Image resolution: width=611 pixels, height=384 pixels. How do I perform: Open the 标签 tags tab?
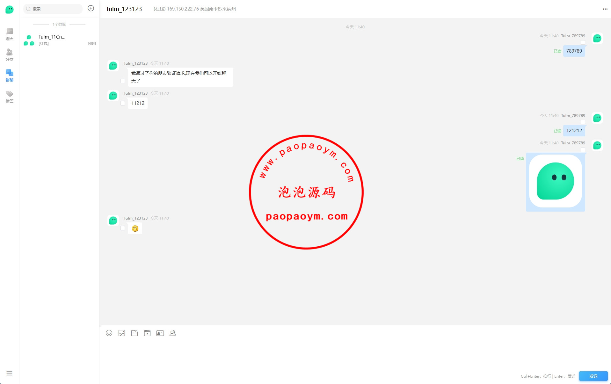(10, 96)
